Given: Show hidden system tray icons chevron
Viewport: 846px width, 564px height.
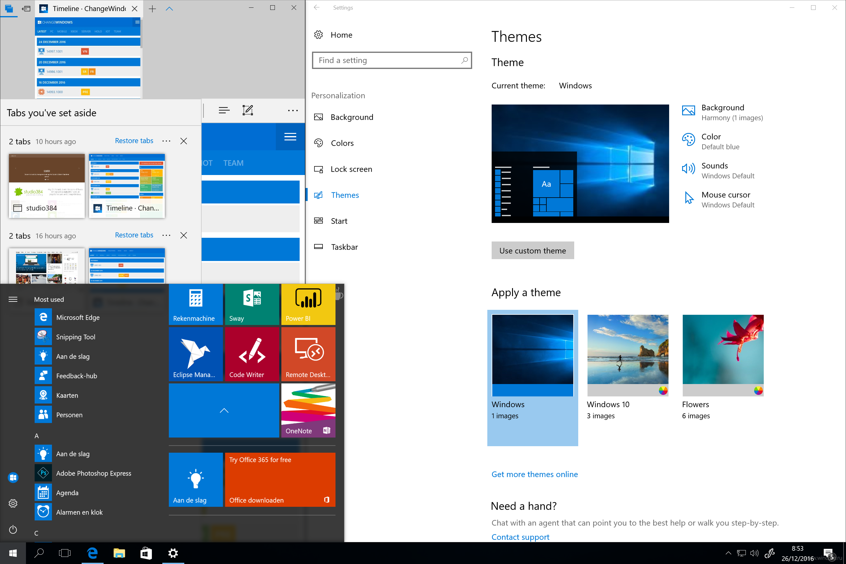Looking at the screenshot, I should (728, 553).
